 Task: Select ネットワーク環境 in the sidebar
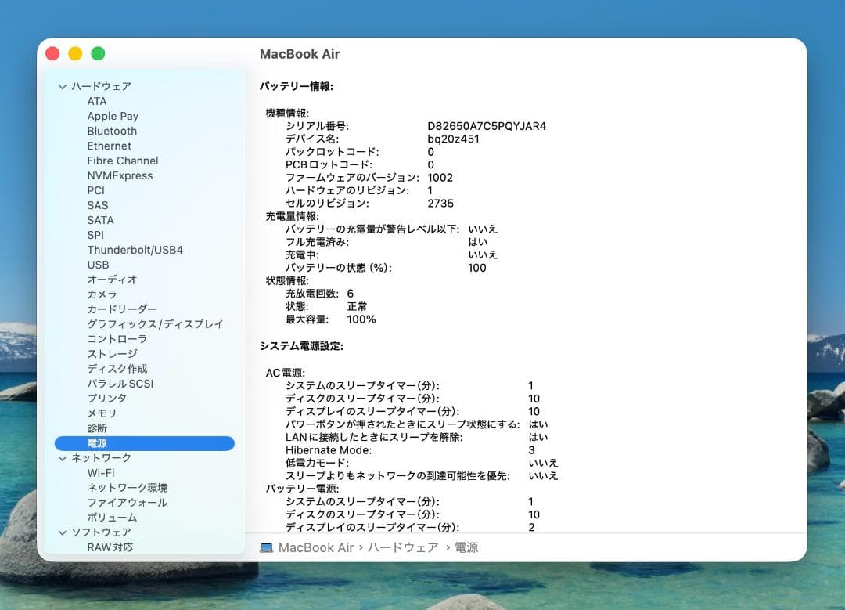(128, 488)
